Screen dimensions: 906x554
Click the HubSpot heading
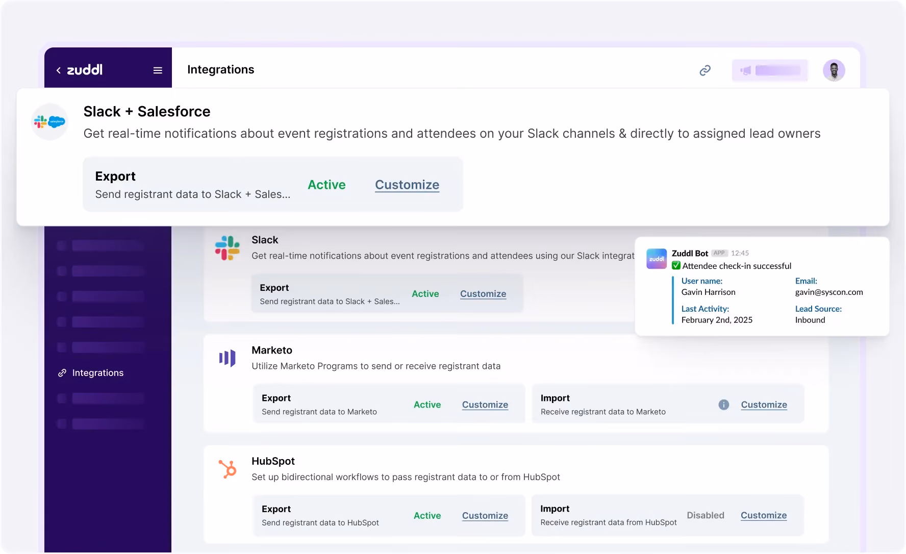[x=273, y=461]
